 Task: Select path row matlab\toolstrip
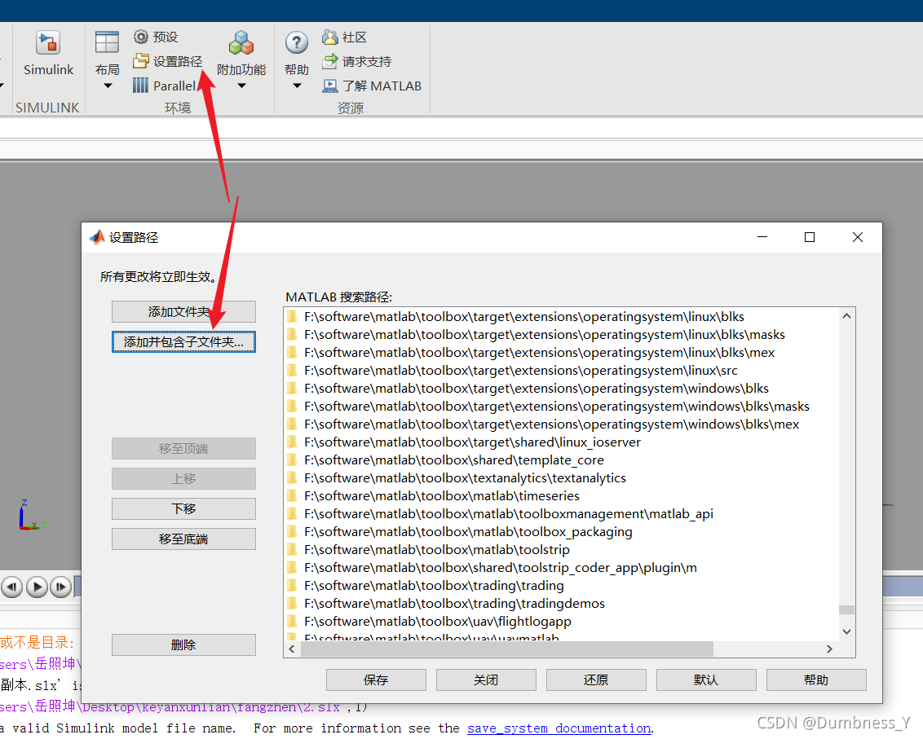click(562, 550)
